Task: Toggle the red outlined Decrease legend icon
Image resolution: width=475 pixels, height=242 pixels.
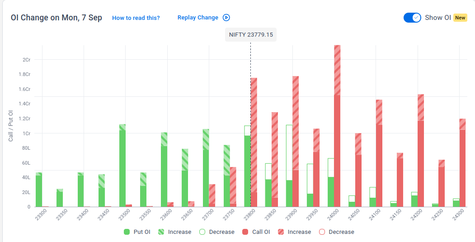Action: (x=322, y=232)
